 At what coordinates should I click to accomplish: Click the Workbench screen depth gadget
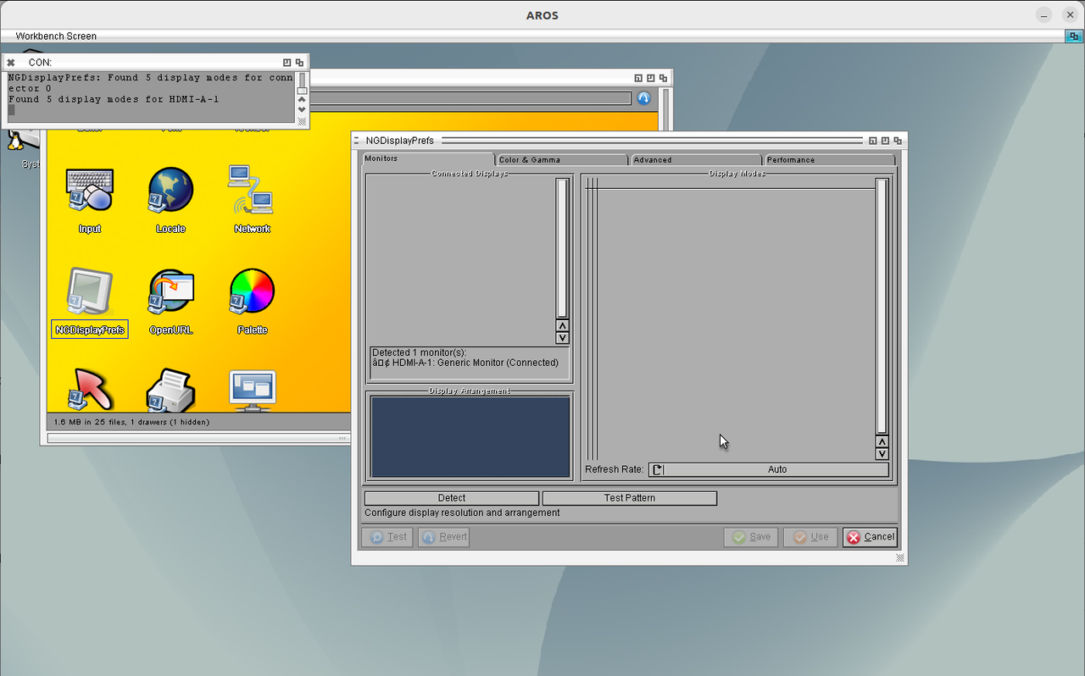point(1073,36)
